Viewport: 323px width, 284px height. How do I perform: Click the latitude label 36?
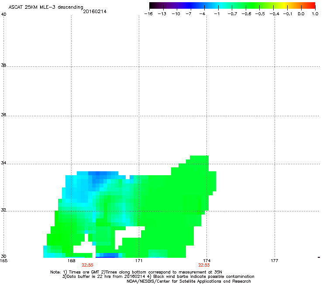pos(3,114)
